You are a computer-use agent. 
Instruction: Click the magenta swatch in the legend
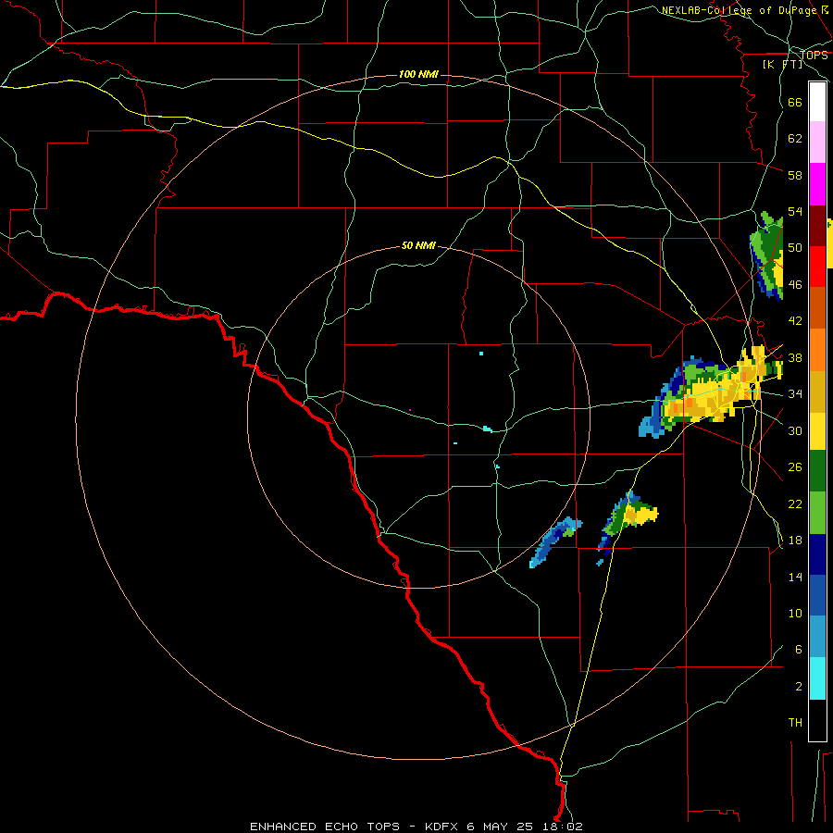click(817, 184)
